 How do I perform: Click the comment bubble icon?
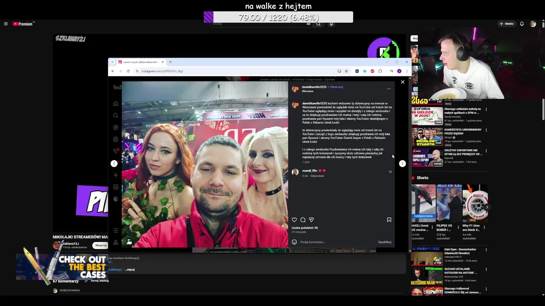(x=303, y=220)
